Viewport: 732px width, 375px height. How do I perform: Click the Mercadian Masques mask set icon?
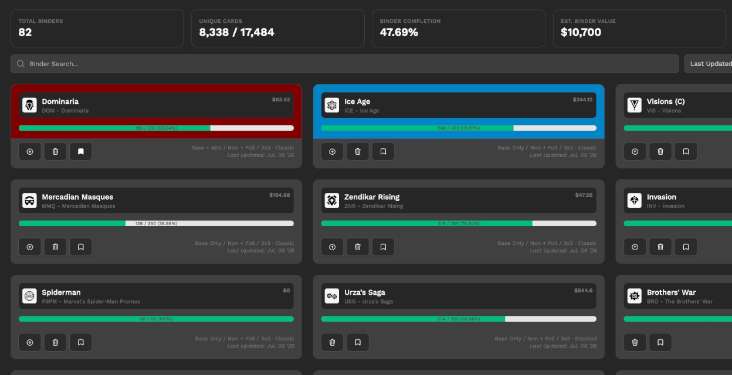click(29, 201)
